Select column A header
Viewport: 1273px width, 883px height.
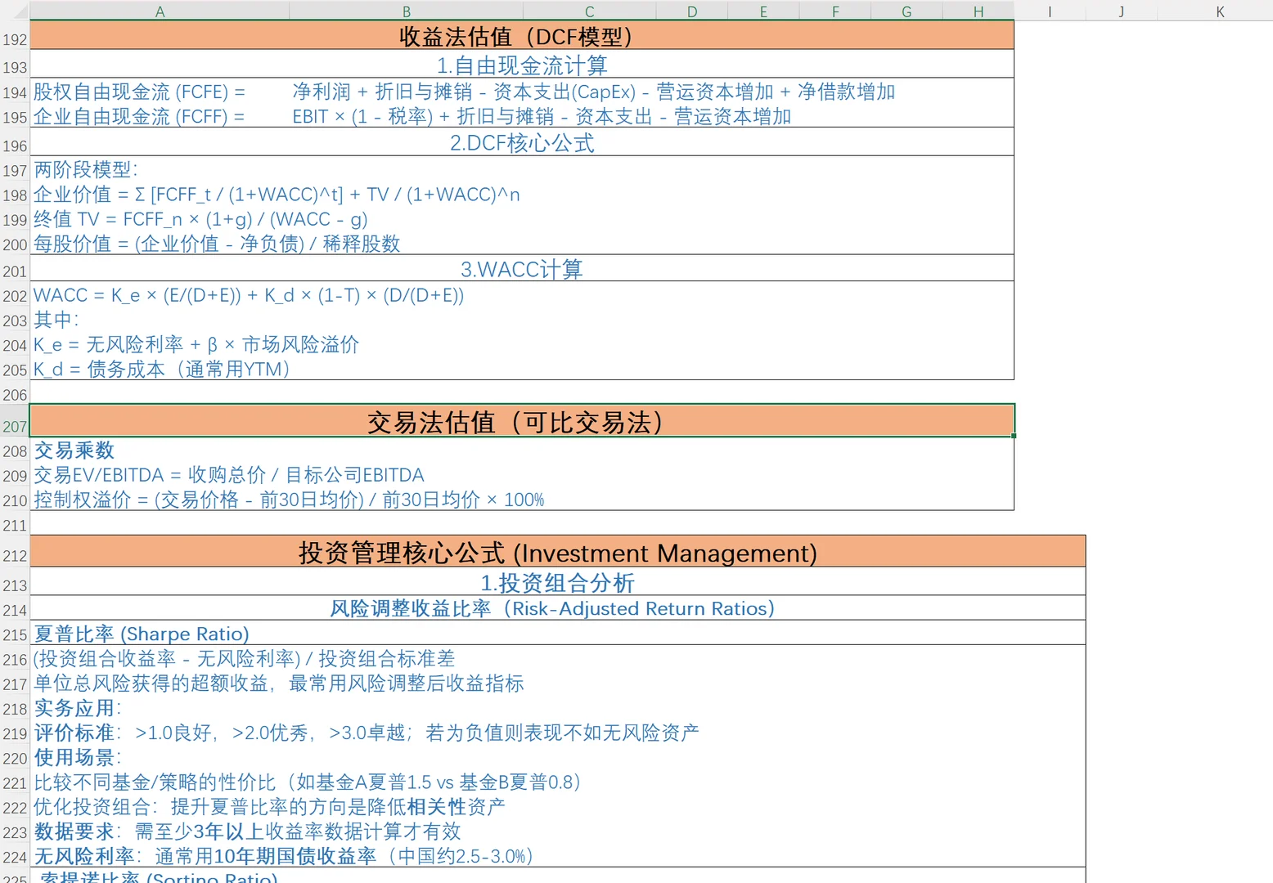[160, 11]
